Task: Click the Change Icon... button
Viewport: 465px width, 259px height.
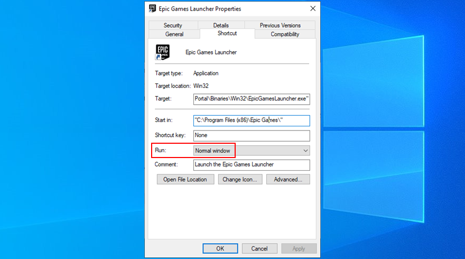Action: tap(240, 180)
